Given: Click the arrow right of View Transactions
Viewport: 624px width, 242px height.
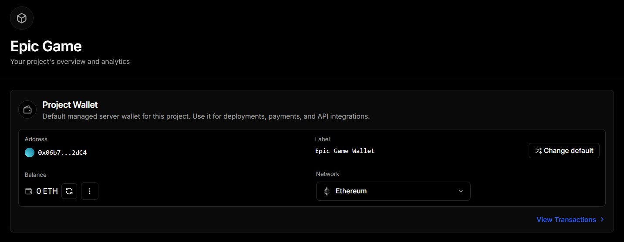Looking at the screenshot, I should 602,220.
